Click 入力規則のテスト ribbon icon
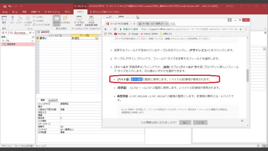 (x=27, y=21)
